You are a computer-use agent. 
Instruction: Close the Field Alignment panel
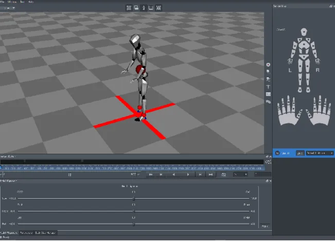(270, 181)
